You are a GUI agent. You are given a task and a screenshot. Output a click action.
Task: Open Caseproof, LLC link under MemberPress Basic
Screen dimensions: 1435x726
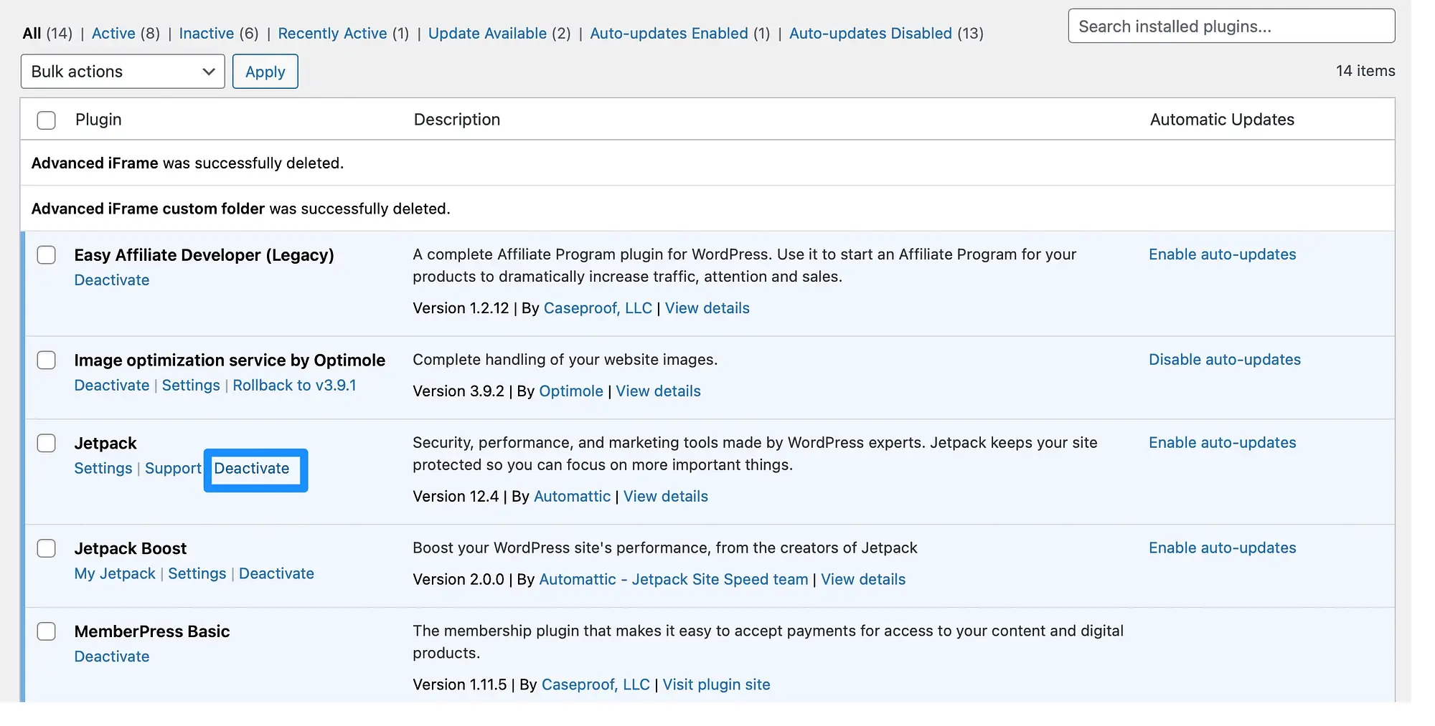pos(596,685)
